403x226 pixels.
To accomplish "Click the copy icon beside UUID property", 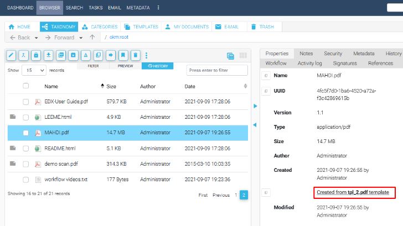I will [x=266, y=91].
